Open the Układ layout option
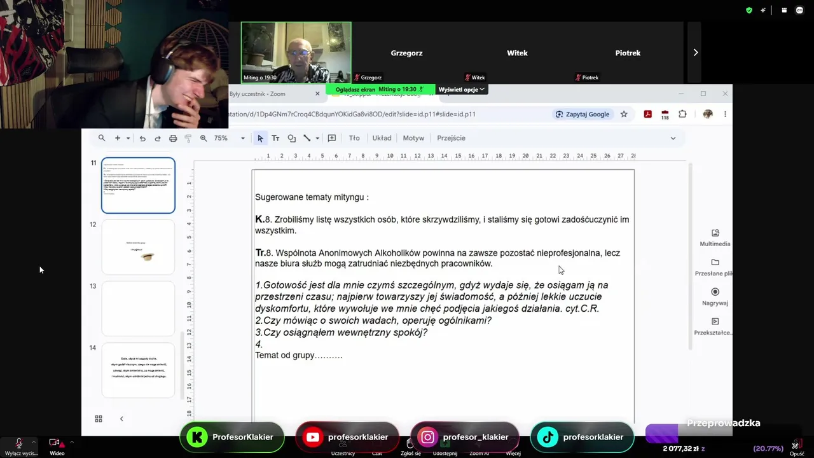This screenshot has height=458, width=814. point(382,138)
